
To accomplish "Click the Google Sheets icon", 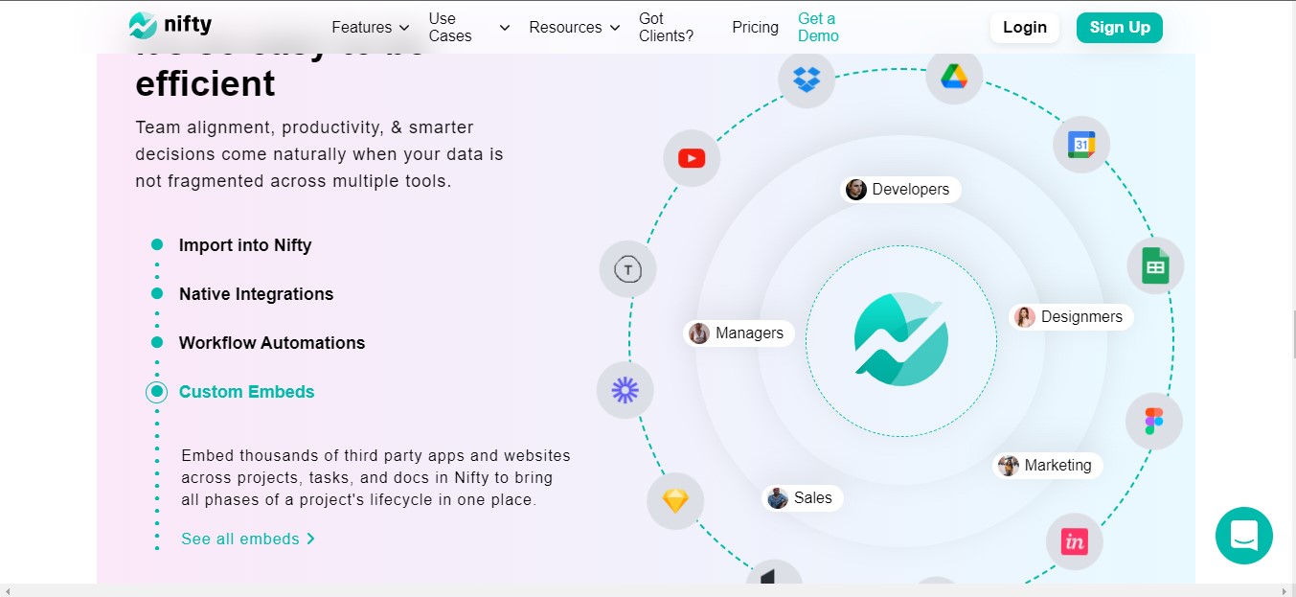I will [x=1155, y=266].
